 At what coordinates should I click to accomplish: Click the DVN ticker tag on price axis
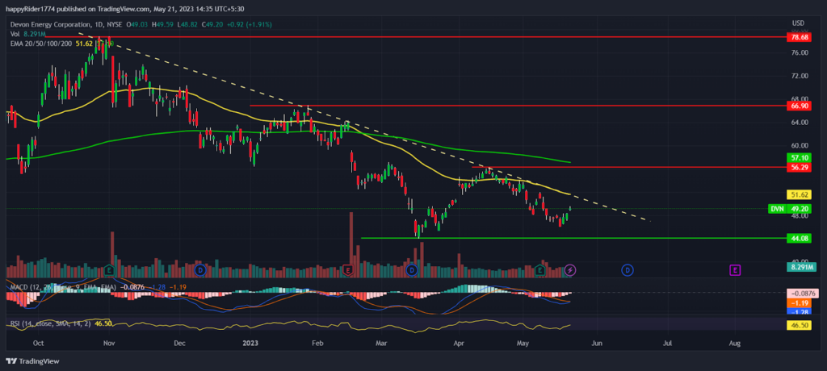[x=777, y=209]
